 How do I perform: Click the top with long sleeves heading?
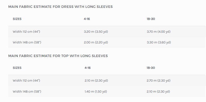click(58, 56)
